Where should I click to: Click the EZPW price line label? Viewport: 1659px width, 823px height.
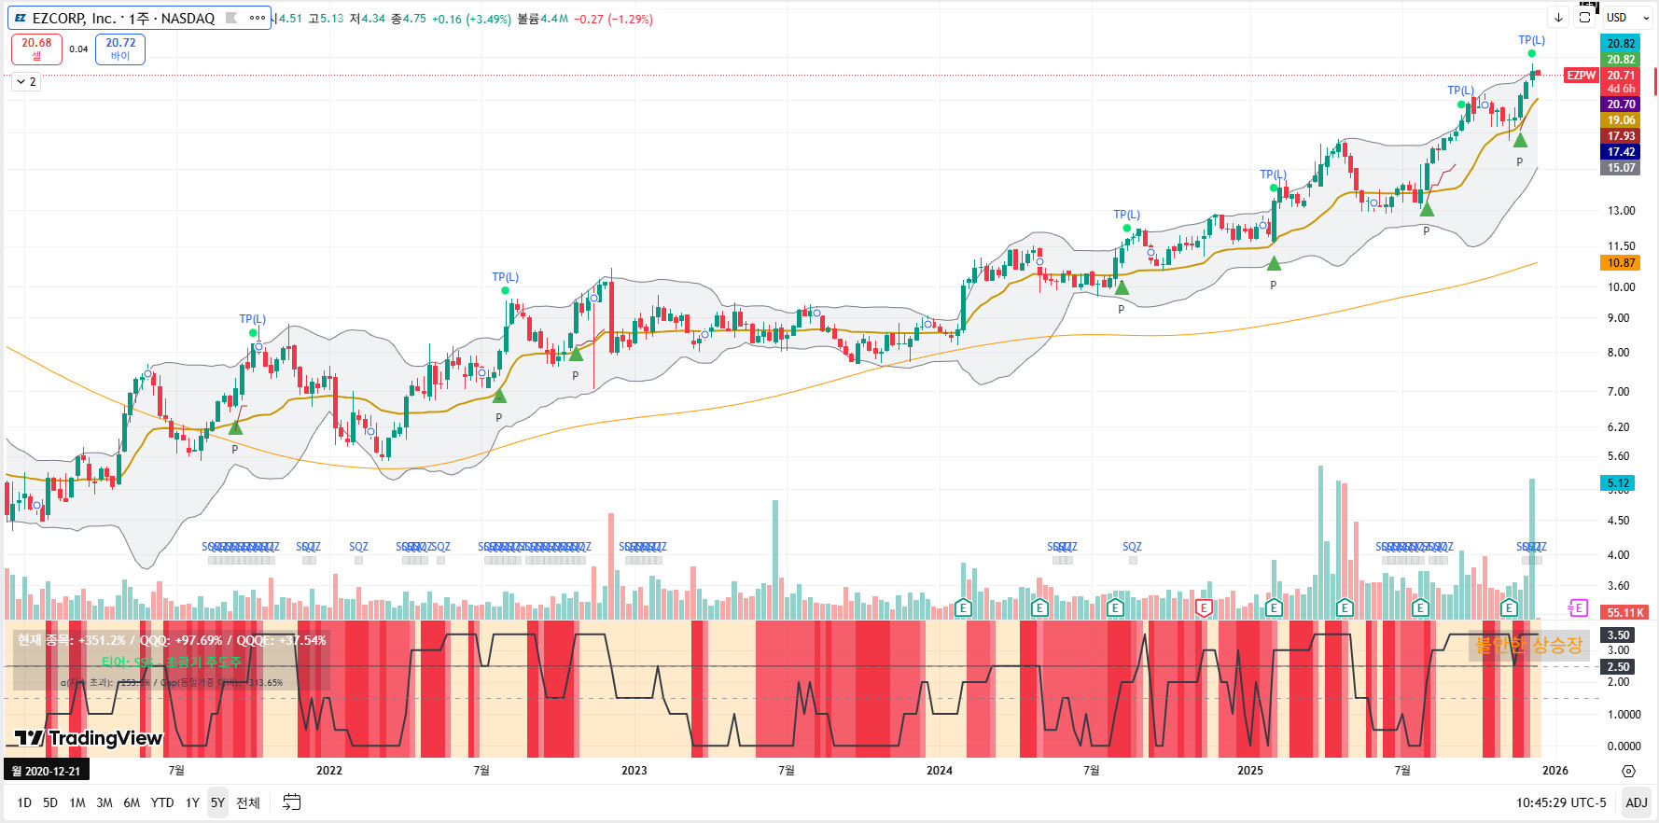click(x=1582, y=75)
